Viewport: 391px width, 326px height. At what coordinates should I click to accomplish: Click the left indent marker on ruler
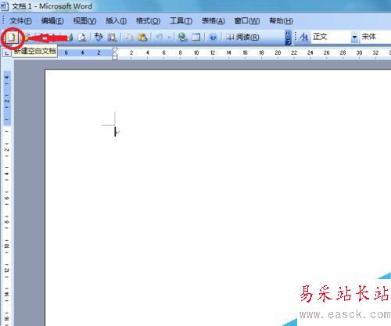tap(115, 57)
